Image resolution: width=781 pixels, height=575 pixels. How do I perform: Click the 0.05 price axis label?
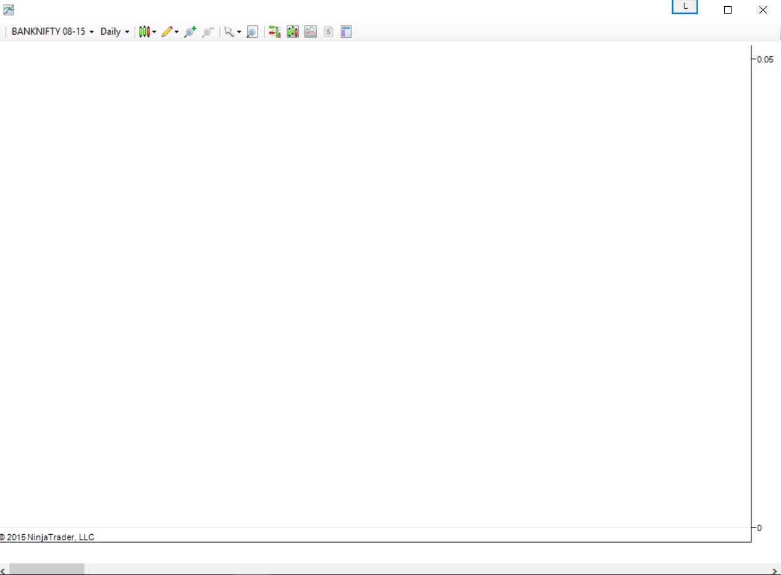(765, 59)
